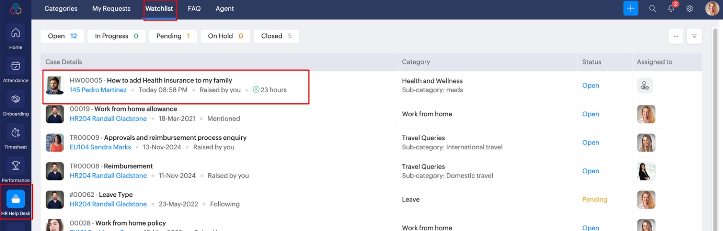Filter by On Hold 0 cases

[225, 36]
